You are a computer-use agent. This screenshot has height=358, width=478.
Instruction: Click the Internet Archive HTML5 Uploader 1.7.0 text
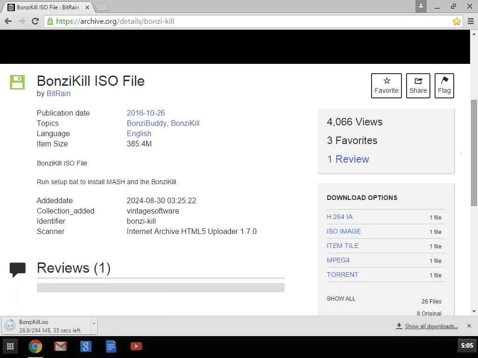pyautogui.click(x=191, y=231)
